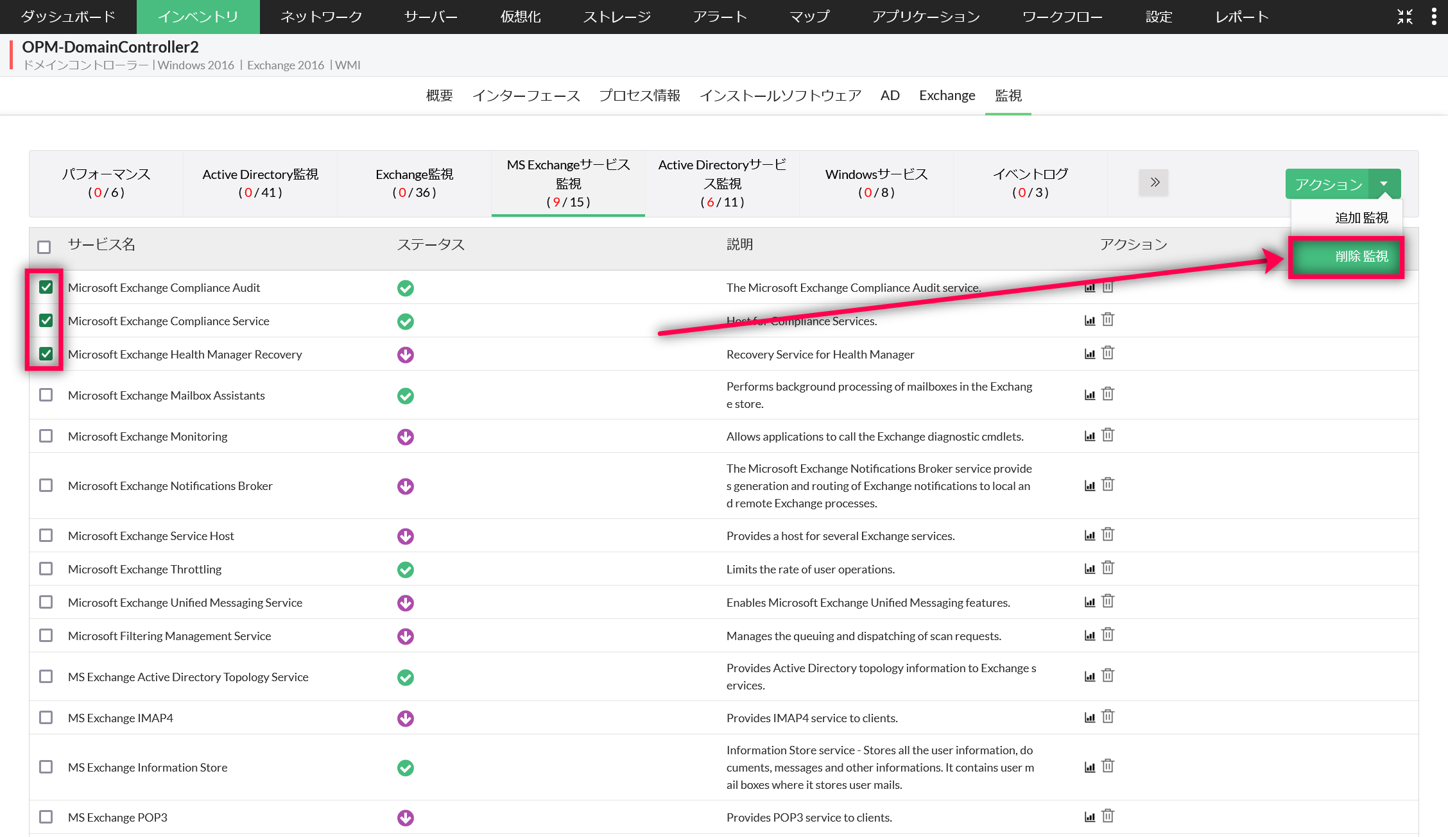Viewport: 1448px width, 837px height.
Task: Click status icon of Microsoft Exchange Notifications Broker
Action: 405,486
